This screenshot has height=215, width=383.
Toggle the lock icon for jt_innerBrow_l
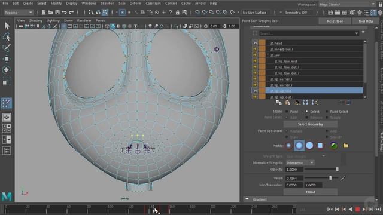255,49
